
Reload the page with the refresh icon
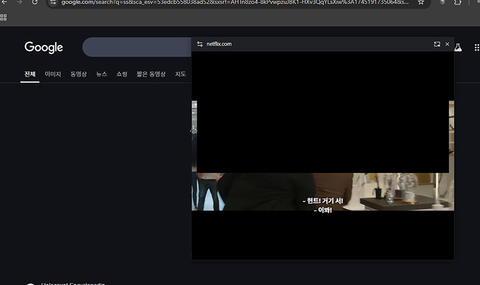click(35, 2)
